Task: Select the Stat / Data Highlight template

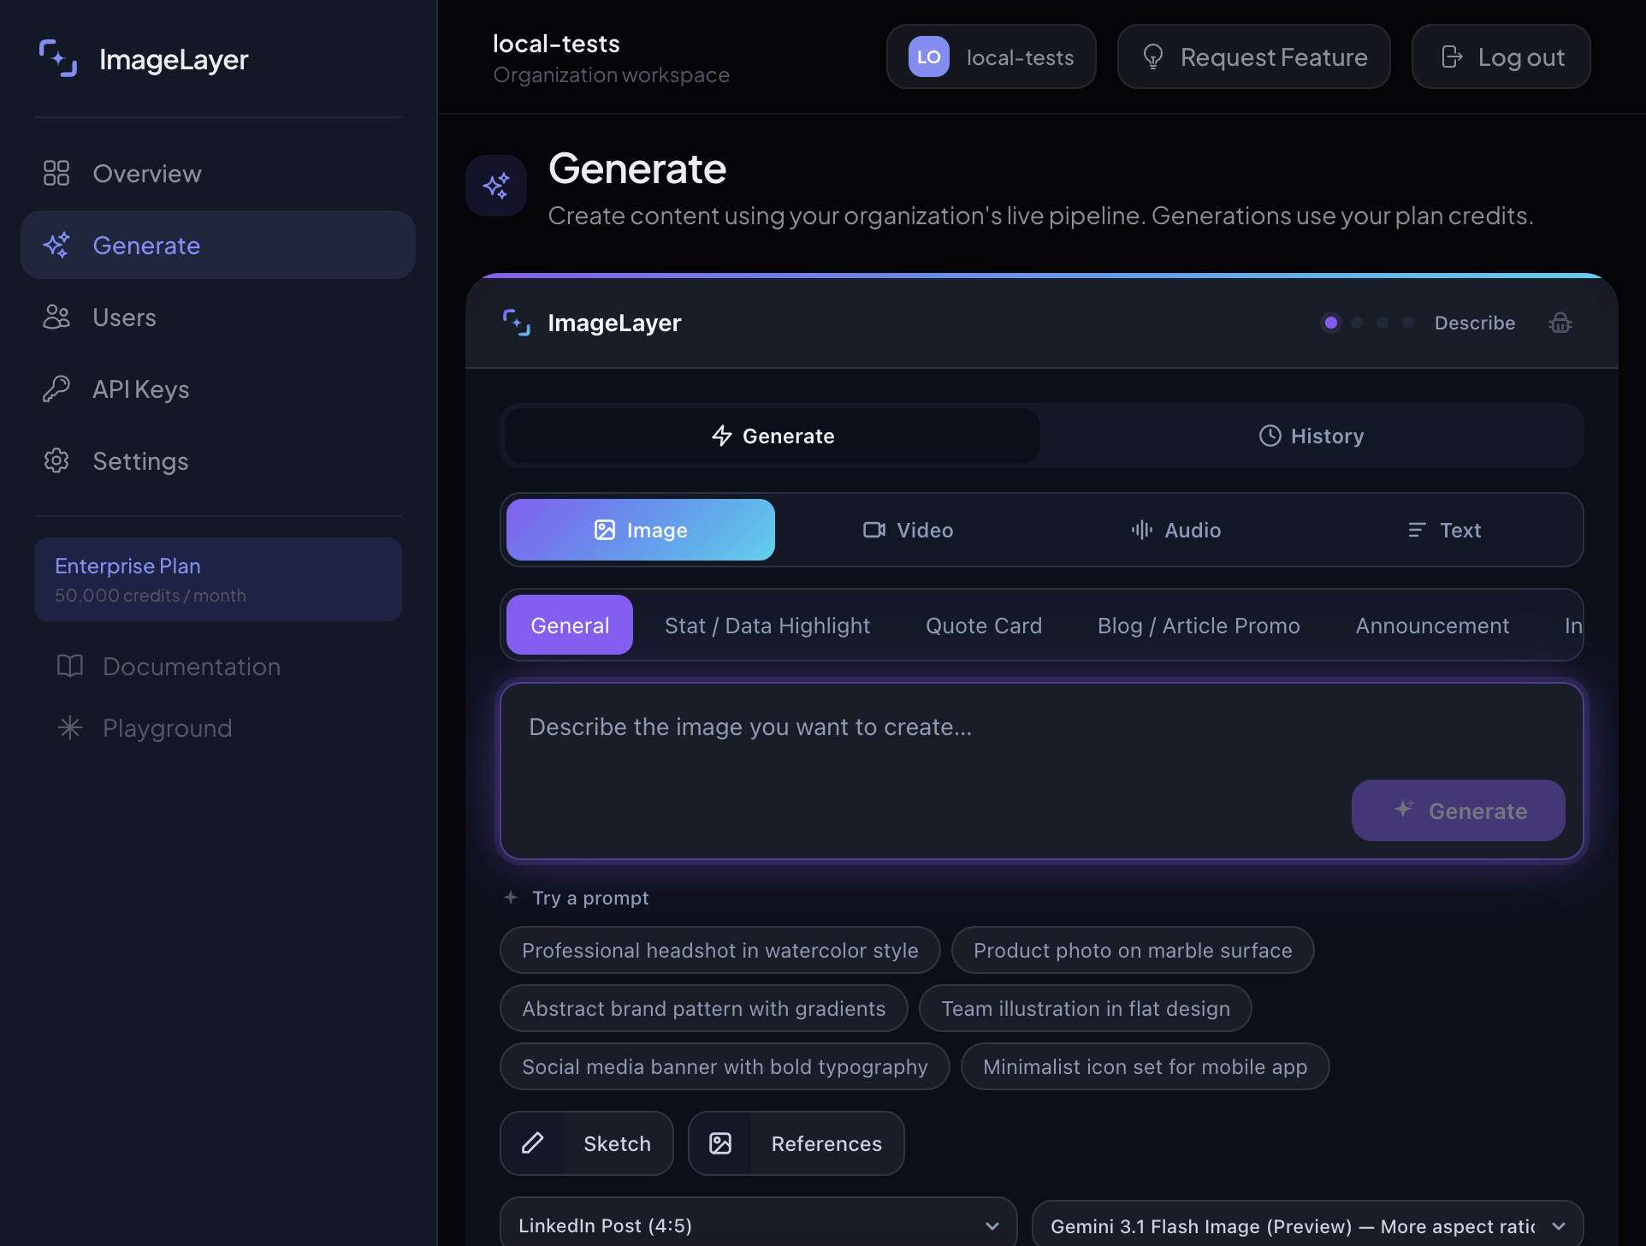Action: pyautogui.click(x=767, y=626)
